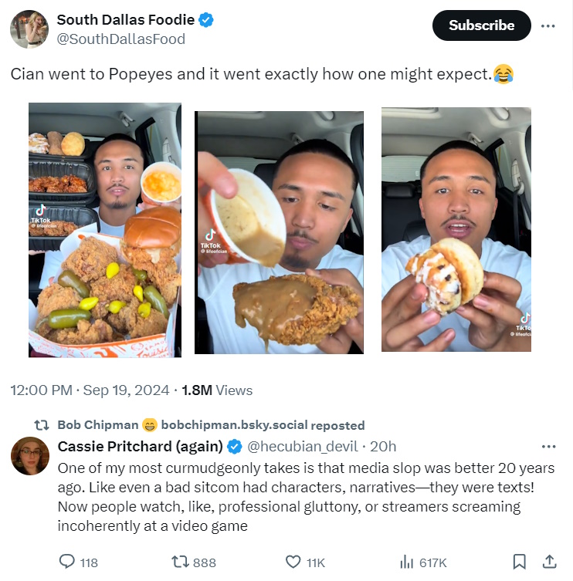Repost the Cassie Pritchard tweet

pyautogui.click(x=181, y=562)
